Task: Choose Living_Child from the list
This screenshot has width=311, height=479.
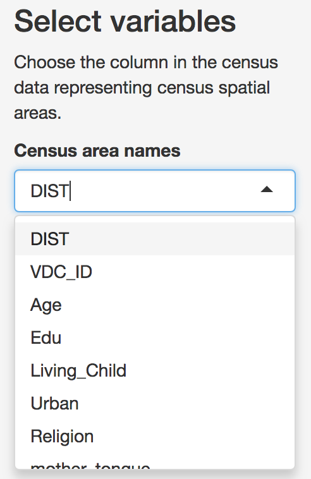Action: click(155, 370)
